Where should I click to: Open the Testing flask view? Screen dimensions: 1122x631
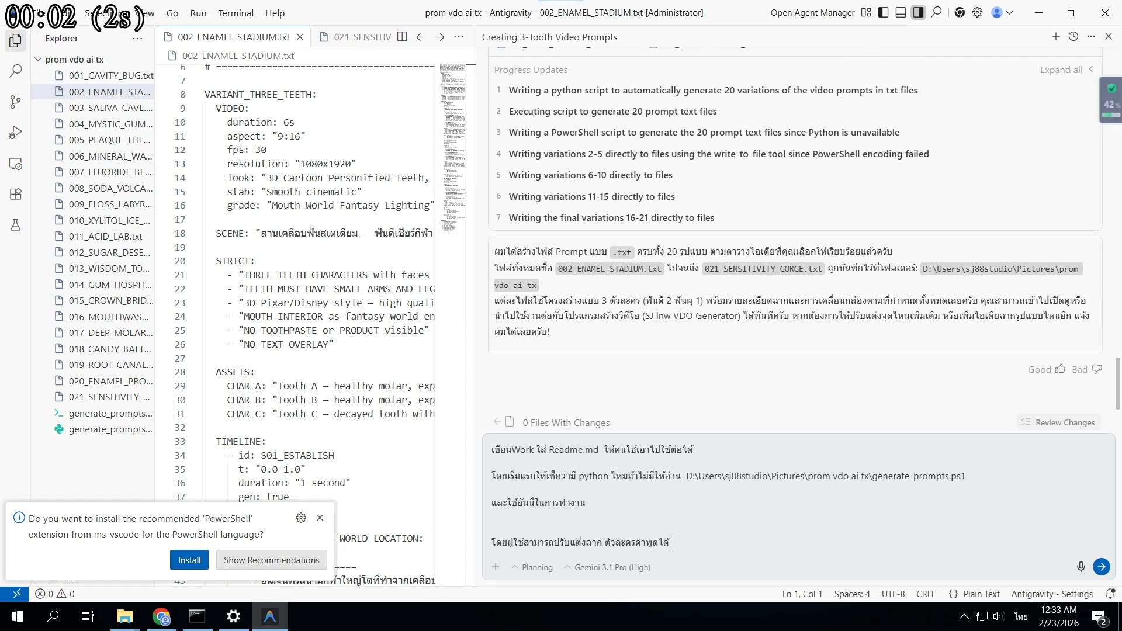16,224
